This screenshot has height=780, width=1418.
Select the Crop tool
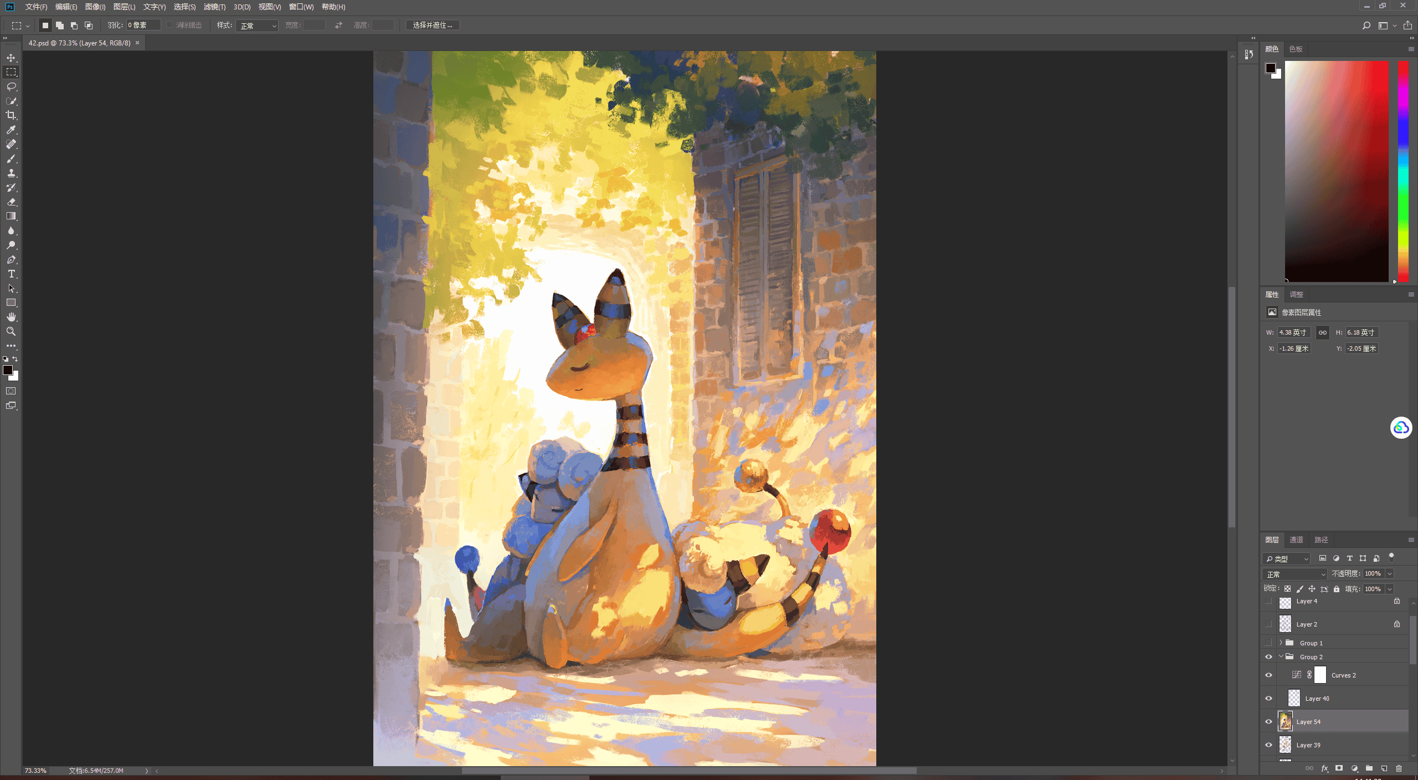point(11,115)
